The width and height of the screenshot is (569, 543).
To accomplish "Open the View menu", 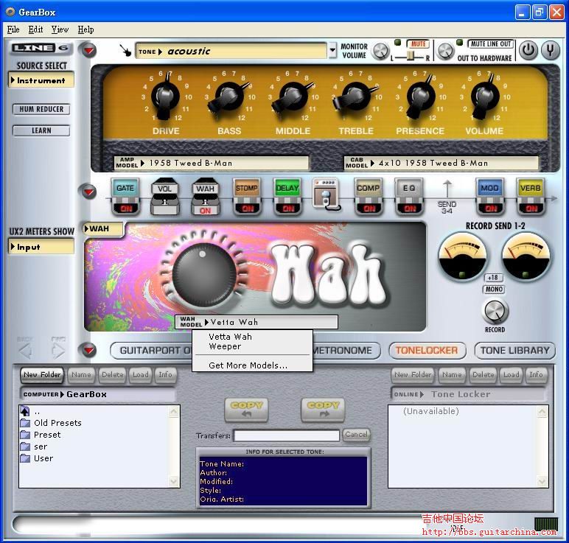I will tap(60, 29).
